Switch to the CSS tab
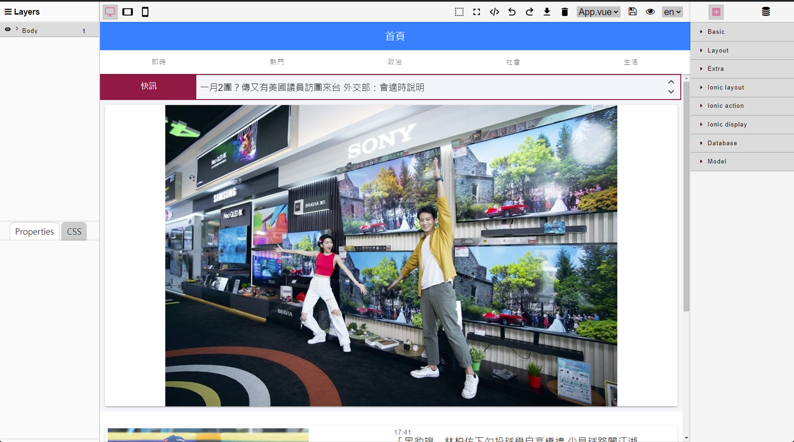 [x=74, y=231]
